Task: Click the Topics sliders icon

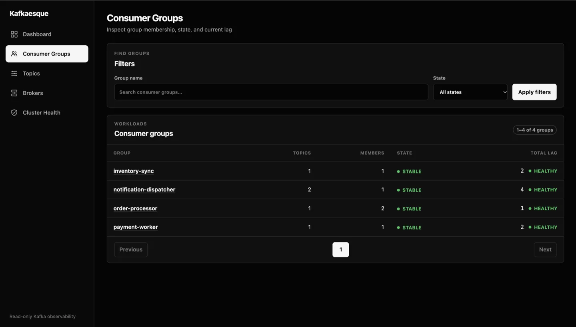Action: tap(14, 74)
